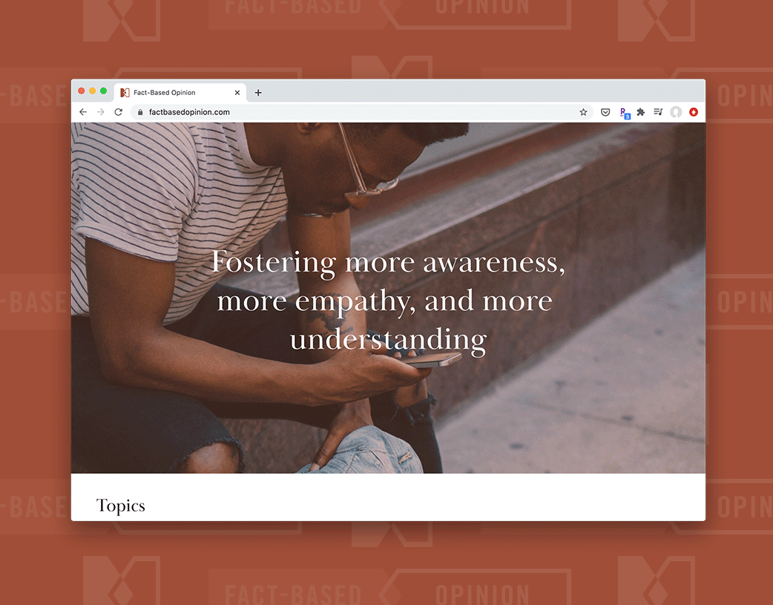Save page with the Pocket extension

(605, 112)
